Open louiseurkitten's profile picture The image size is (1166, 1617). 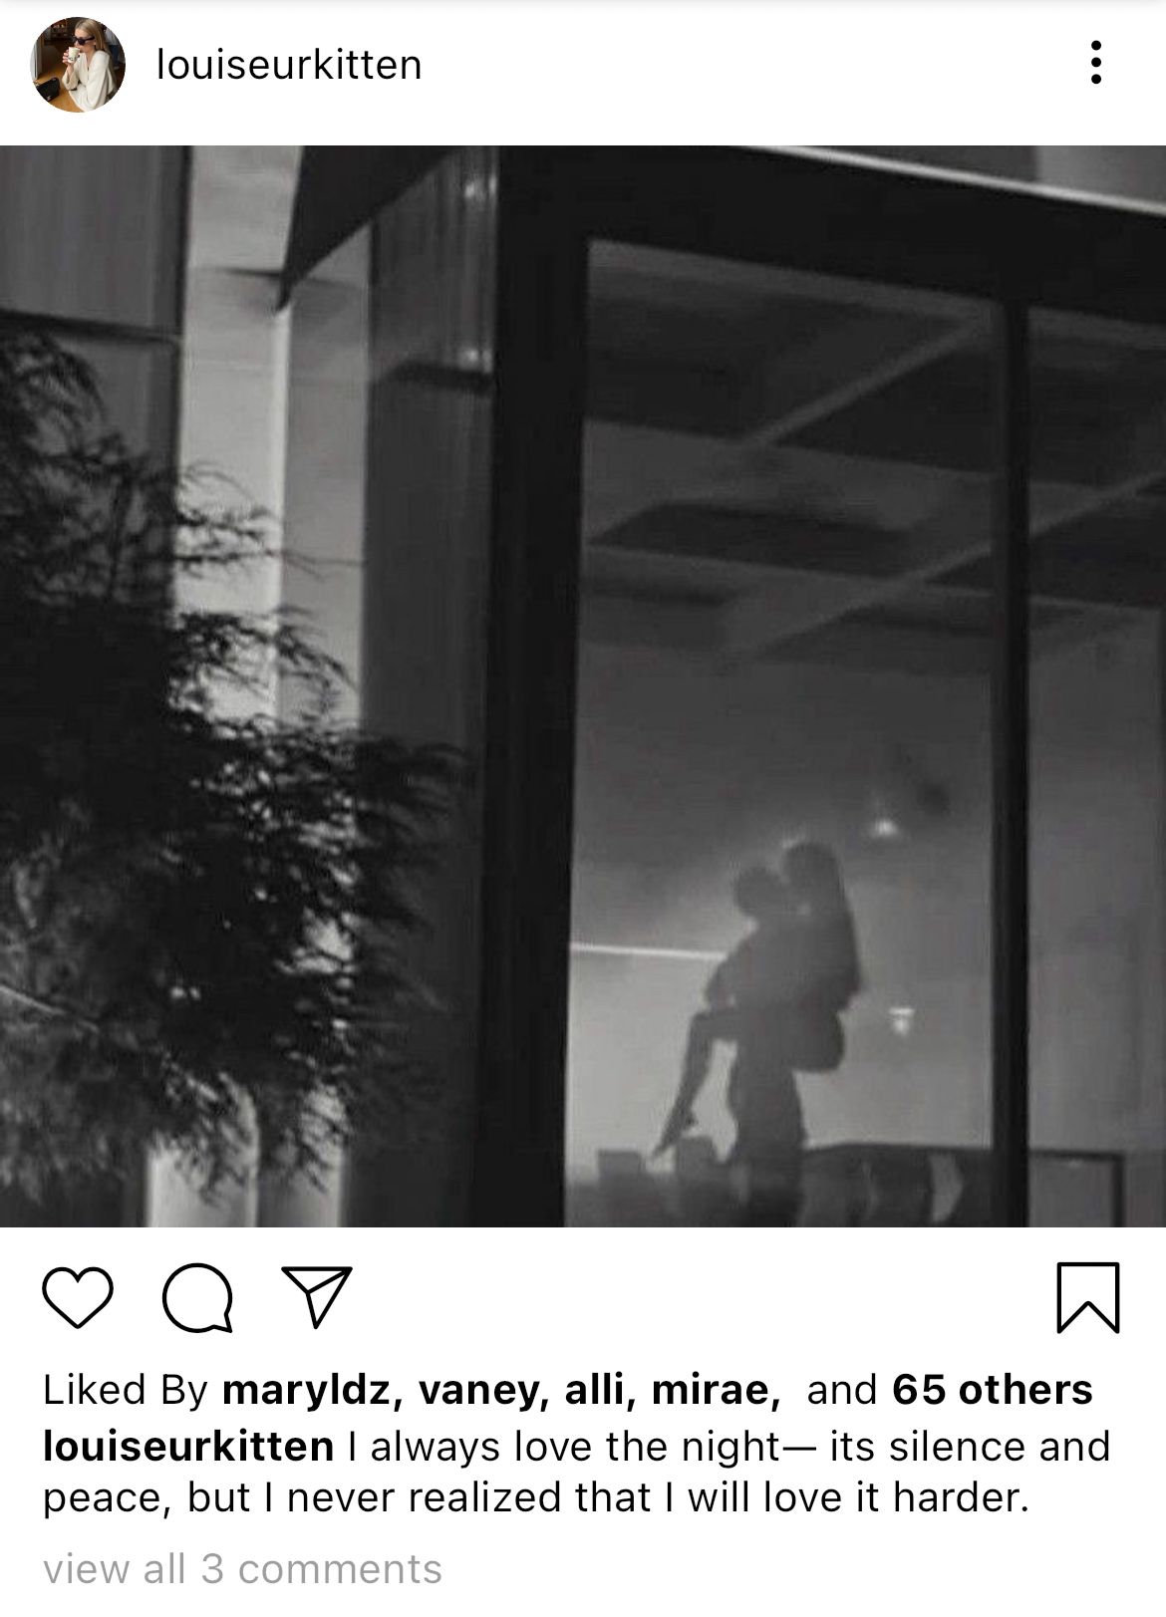(78, 65)
